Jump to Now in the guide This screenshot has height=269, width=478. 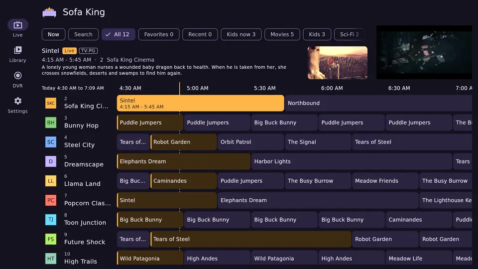(x=53, y=34)
